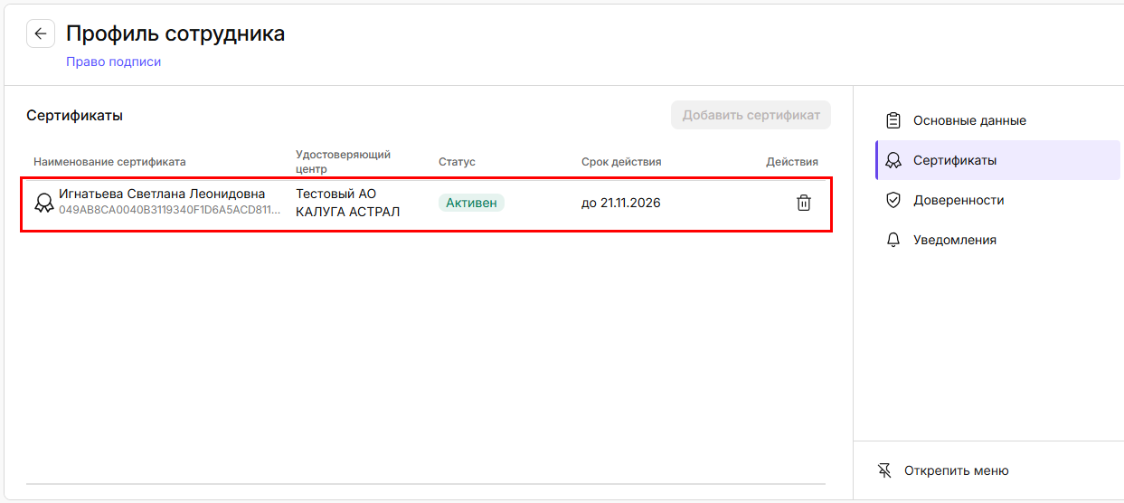Select the Сертификаты sidebar item

[955, 160]
